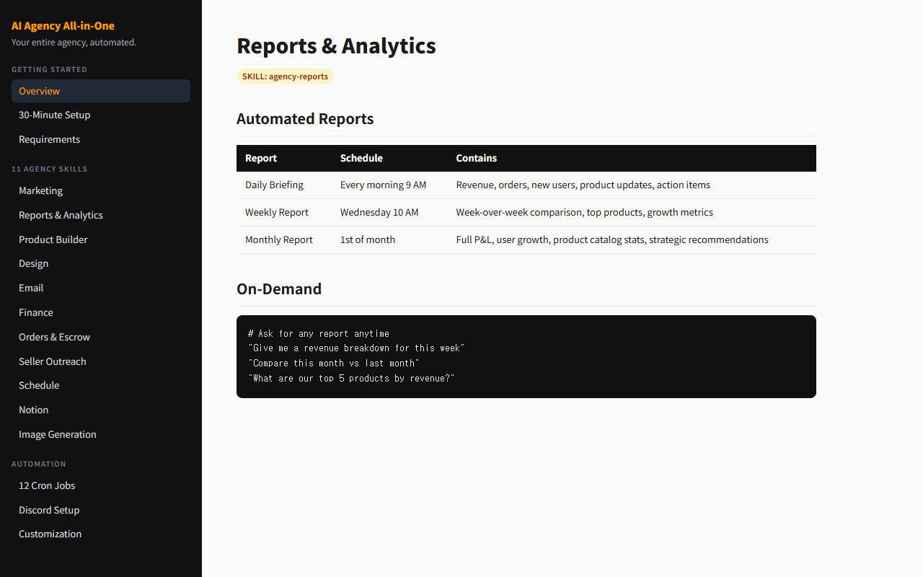Image resolution: width=923 pixels, height=577 pixels.
Task: Click the SKILL: agency-reports badge
Action: 285,76
